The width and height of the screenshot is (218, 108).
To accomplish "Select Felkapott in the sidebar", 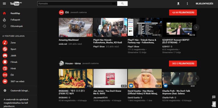I will 15,20.
